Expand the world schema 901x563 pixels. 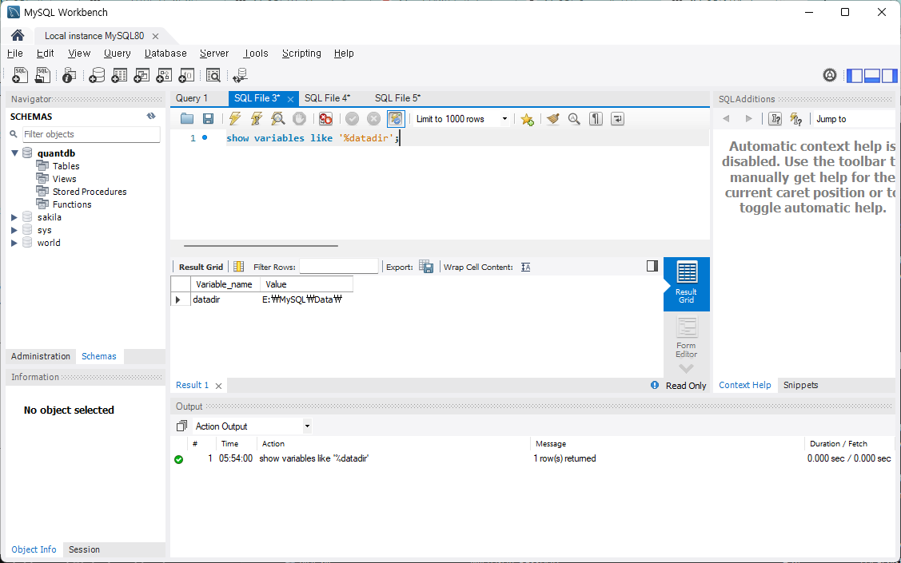coord(14,243)
